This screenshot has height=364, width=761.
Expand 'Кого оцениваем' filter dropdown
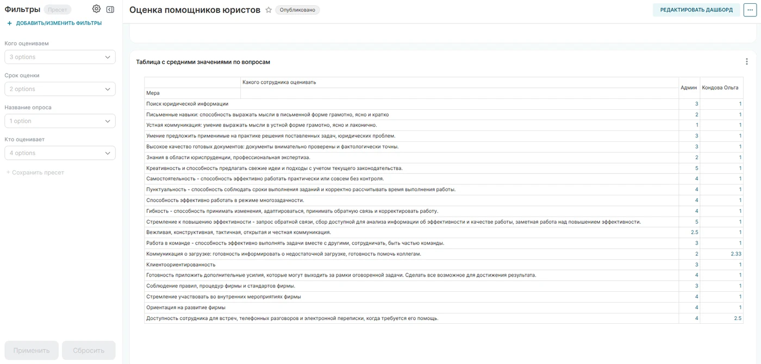point(60,57)
